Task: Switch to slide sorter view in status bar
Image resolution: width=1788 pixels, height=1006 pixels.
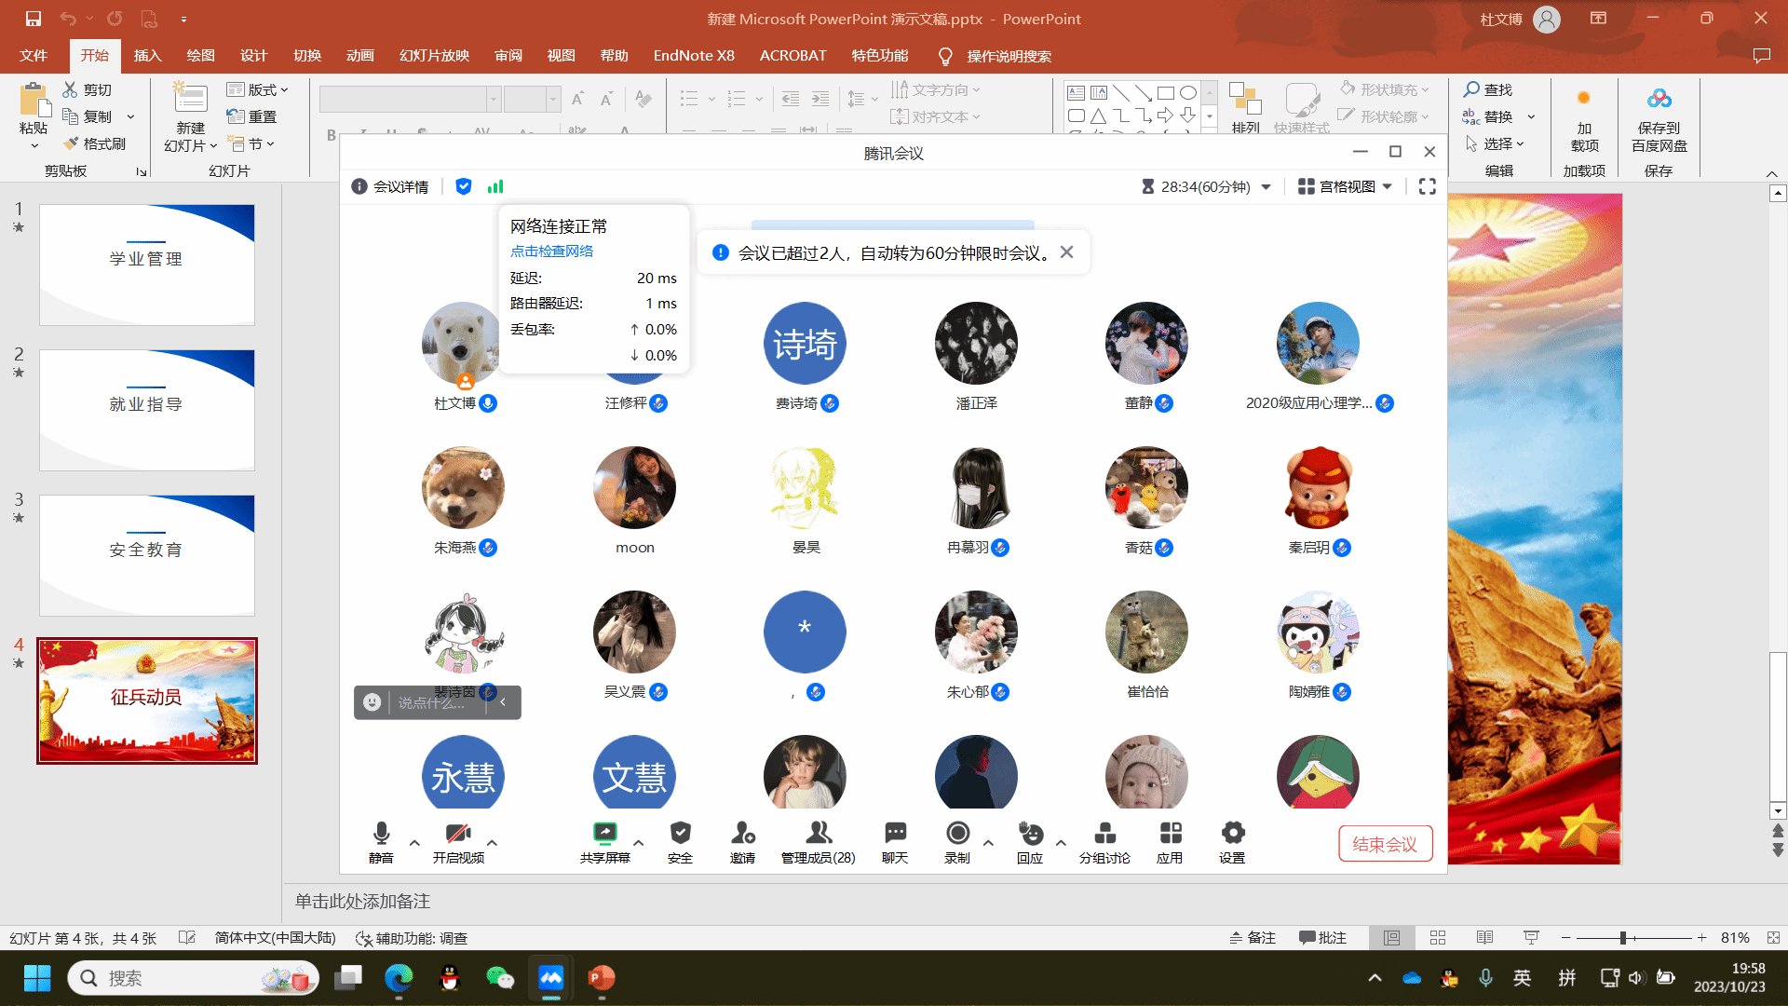Action: coord(1438,938)
